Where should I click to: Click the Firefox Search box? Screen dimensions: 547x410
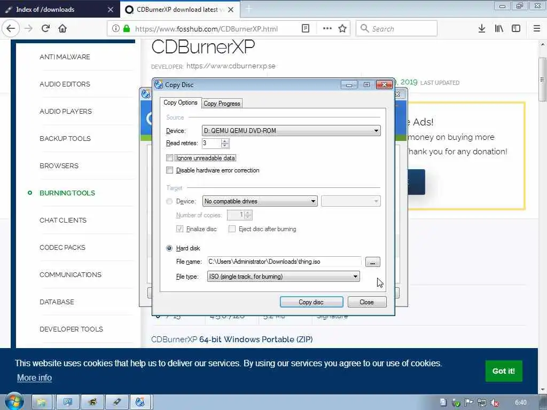pyautogui.click(x=396, y=29)
